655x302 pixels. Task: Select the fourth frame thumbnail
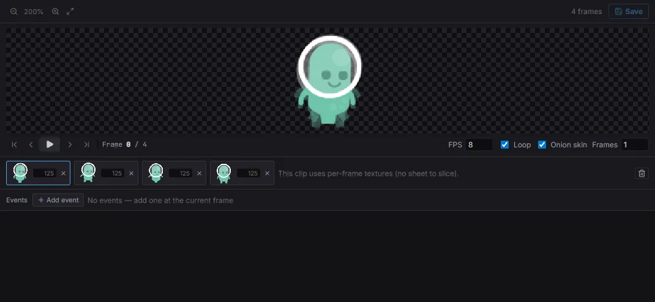point(224,172)
